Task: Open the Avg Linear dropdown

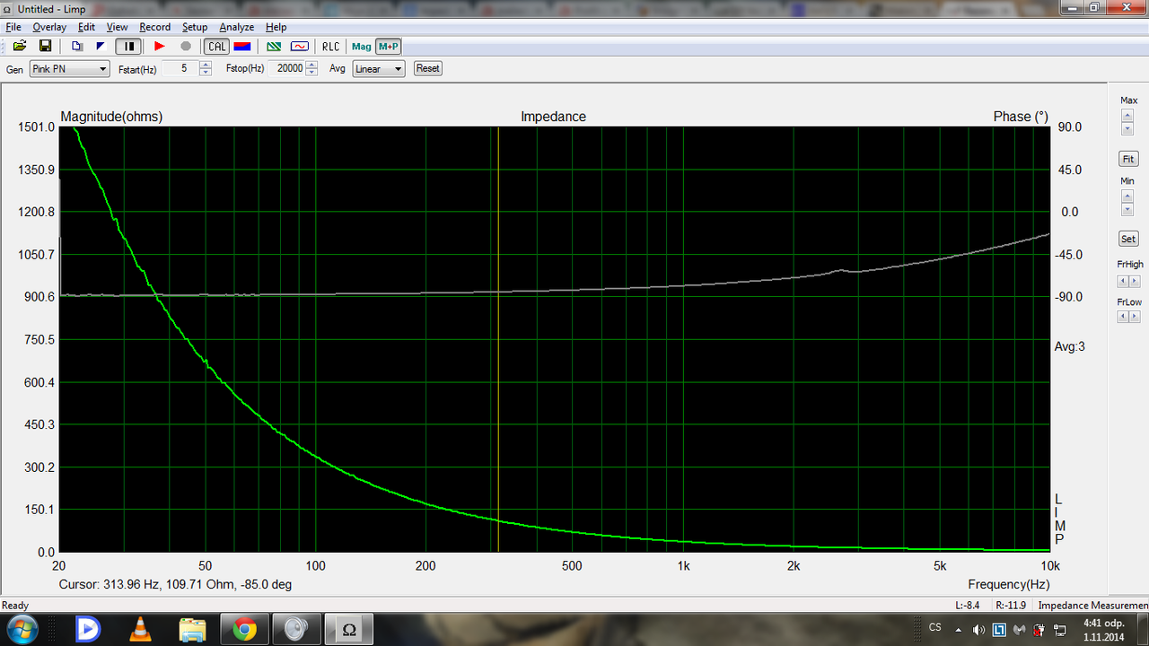Action: tap(378, 68)
